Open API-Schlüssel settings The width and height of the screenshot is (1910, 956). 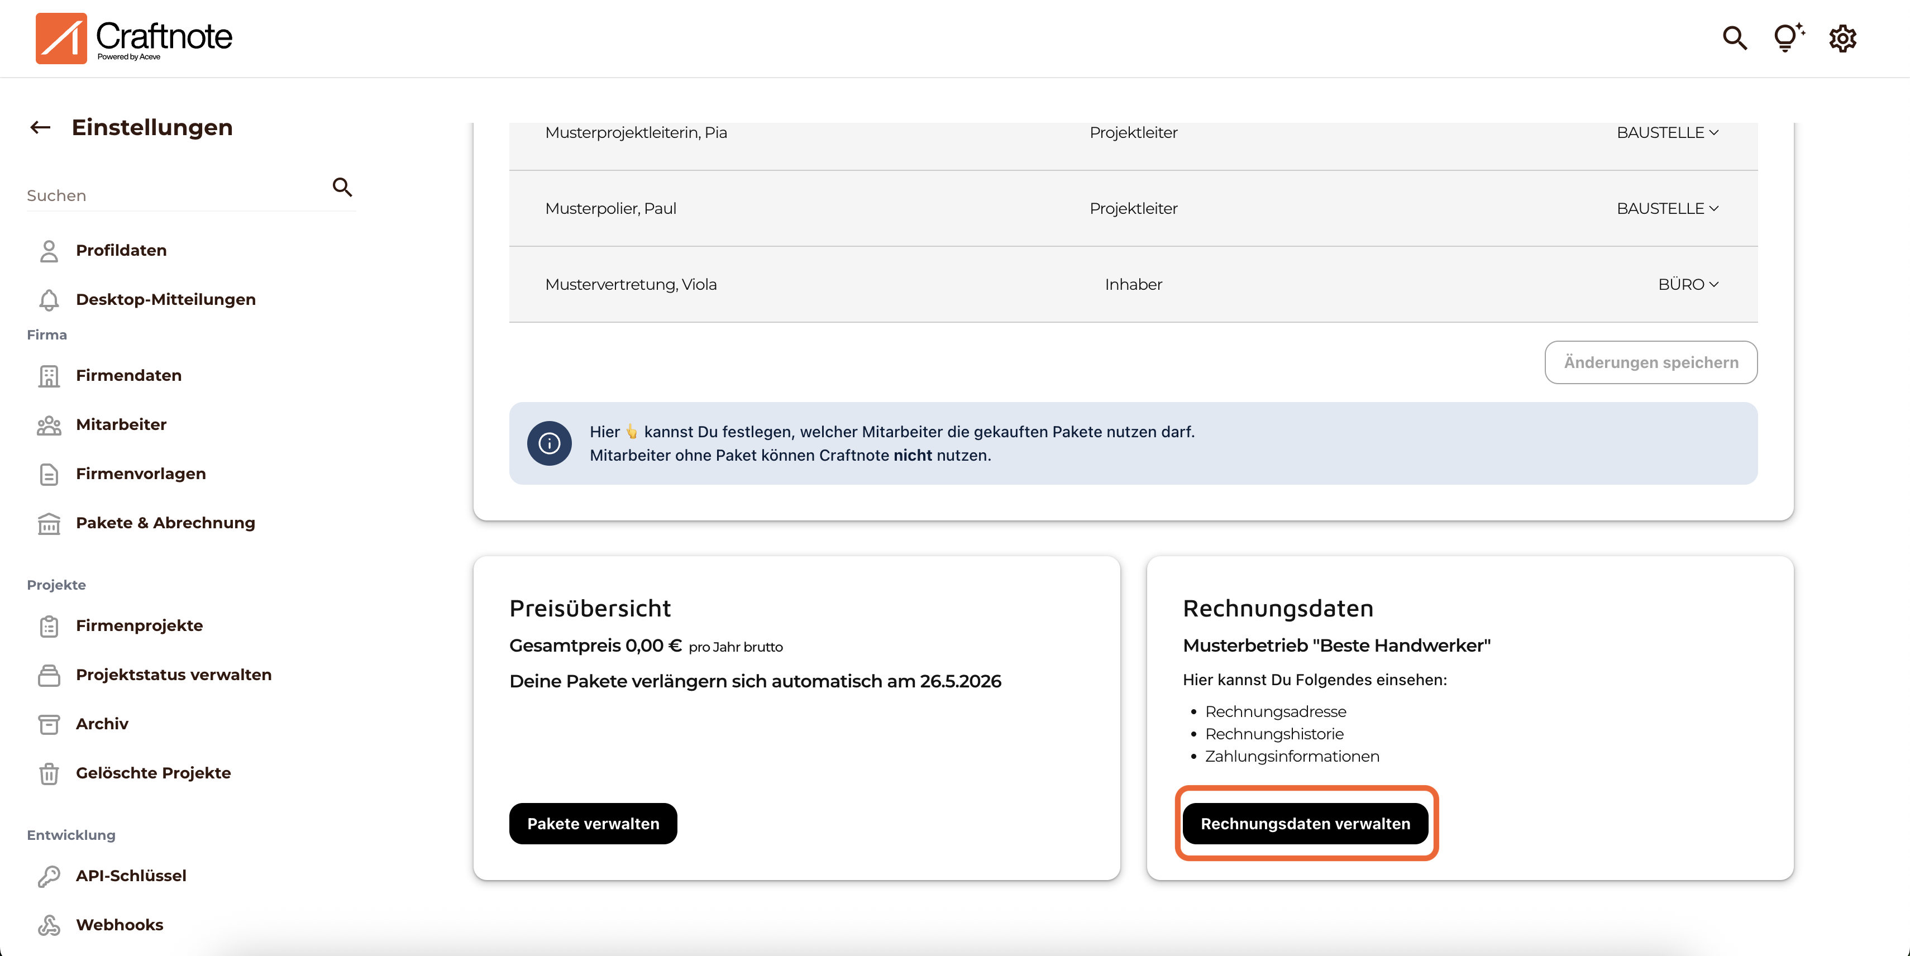point(131,875)
